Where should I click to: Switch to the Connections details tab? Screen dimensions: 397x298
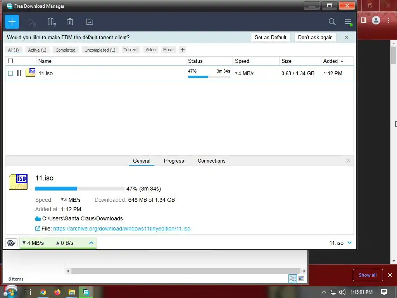click(x=211, y=161)
